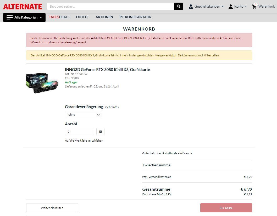
Task: Expand Gutschein oder Rabattcode einlösen
Action: pos(167,153)
